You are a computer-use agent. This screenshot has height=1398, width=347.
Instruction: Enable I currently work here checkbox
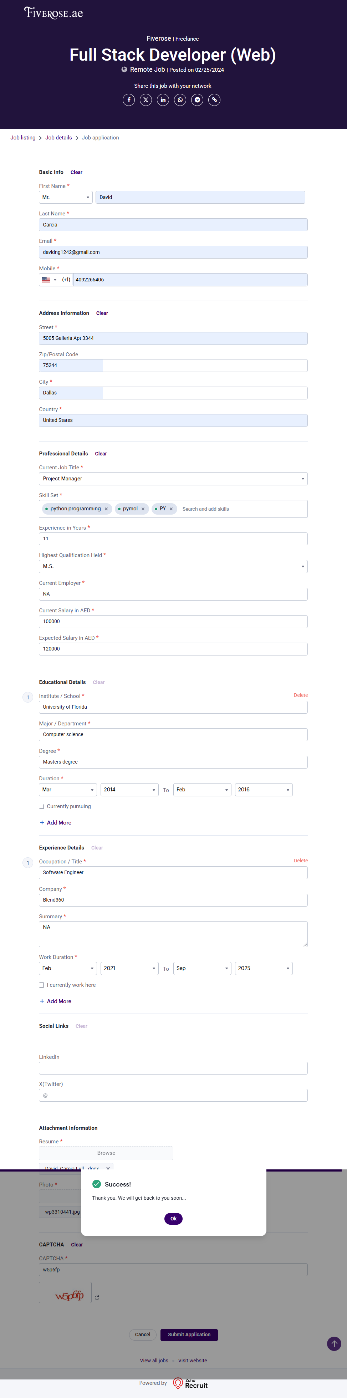pos(41,985)
